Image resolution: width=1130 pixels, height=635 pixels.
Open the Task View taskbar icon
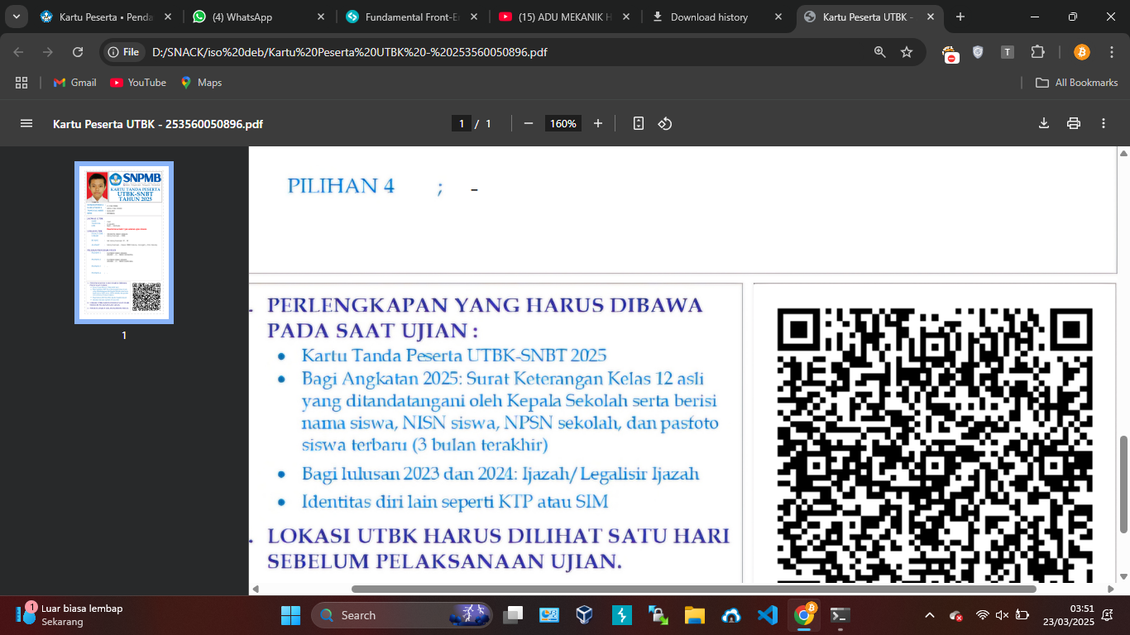514,615
